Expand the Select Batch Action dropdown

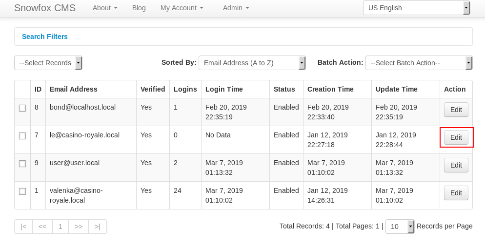click(x=419, y=63)
